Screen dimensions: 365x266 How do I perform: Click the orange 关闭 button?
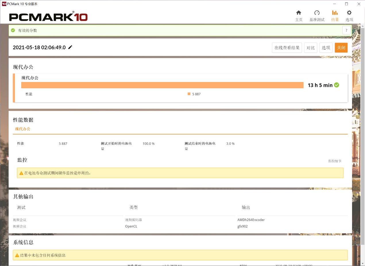(341, 48)
